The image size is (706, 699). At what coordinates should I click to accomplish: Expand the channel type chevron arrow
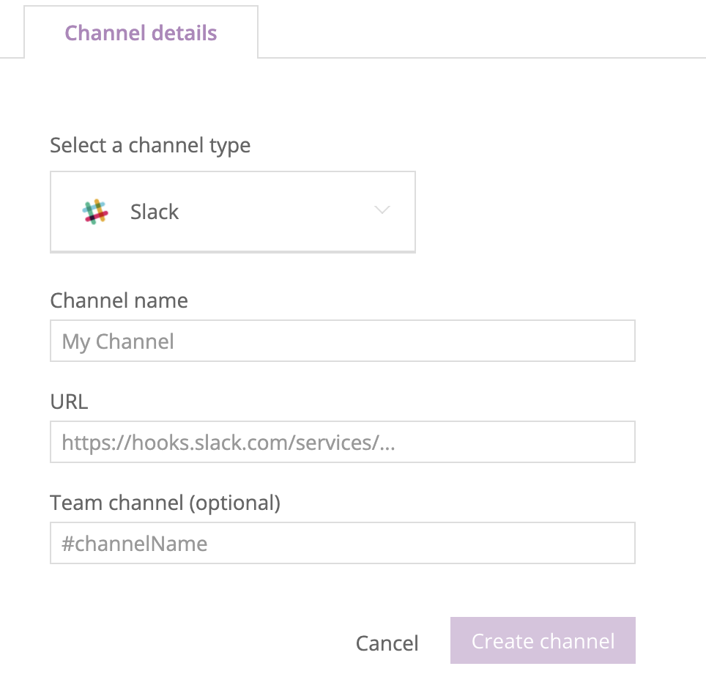click(382, 210)
